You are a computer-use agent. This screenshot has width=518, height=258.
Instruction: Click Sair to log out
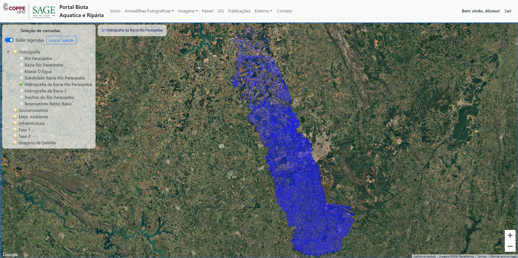[x=508, y=11]
